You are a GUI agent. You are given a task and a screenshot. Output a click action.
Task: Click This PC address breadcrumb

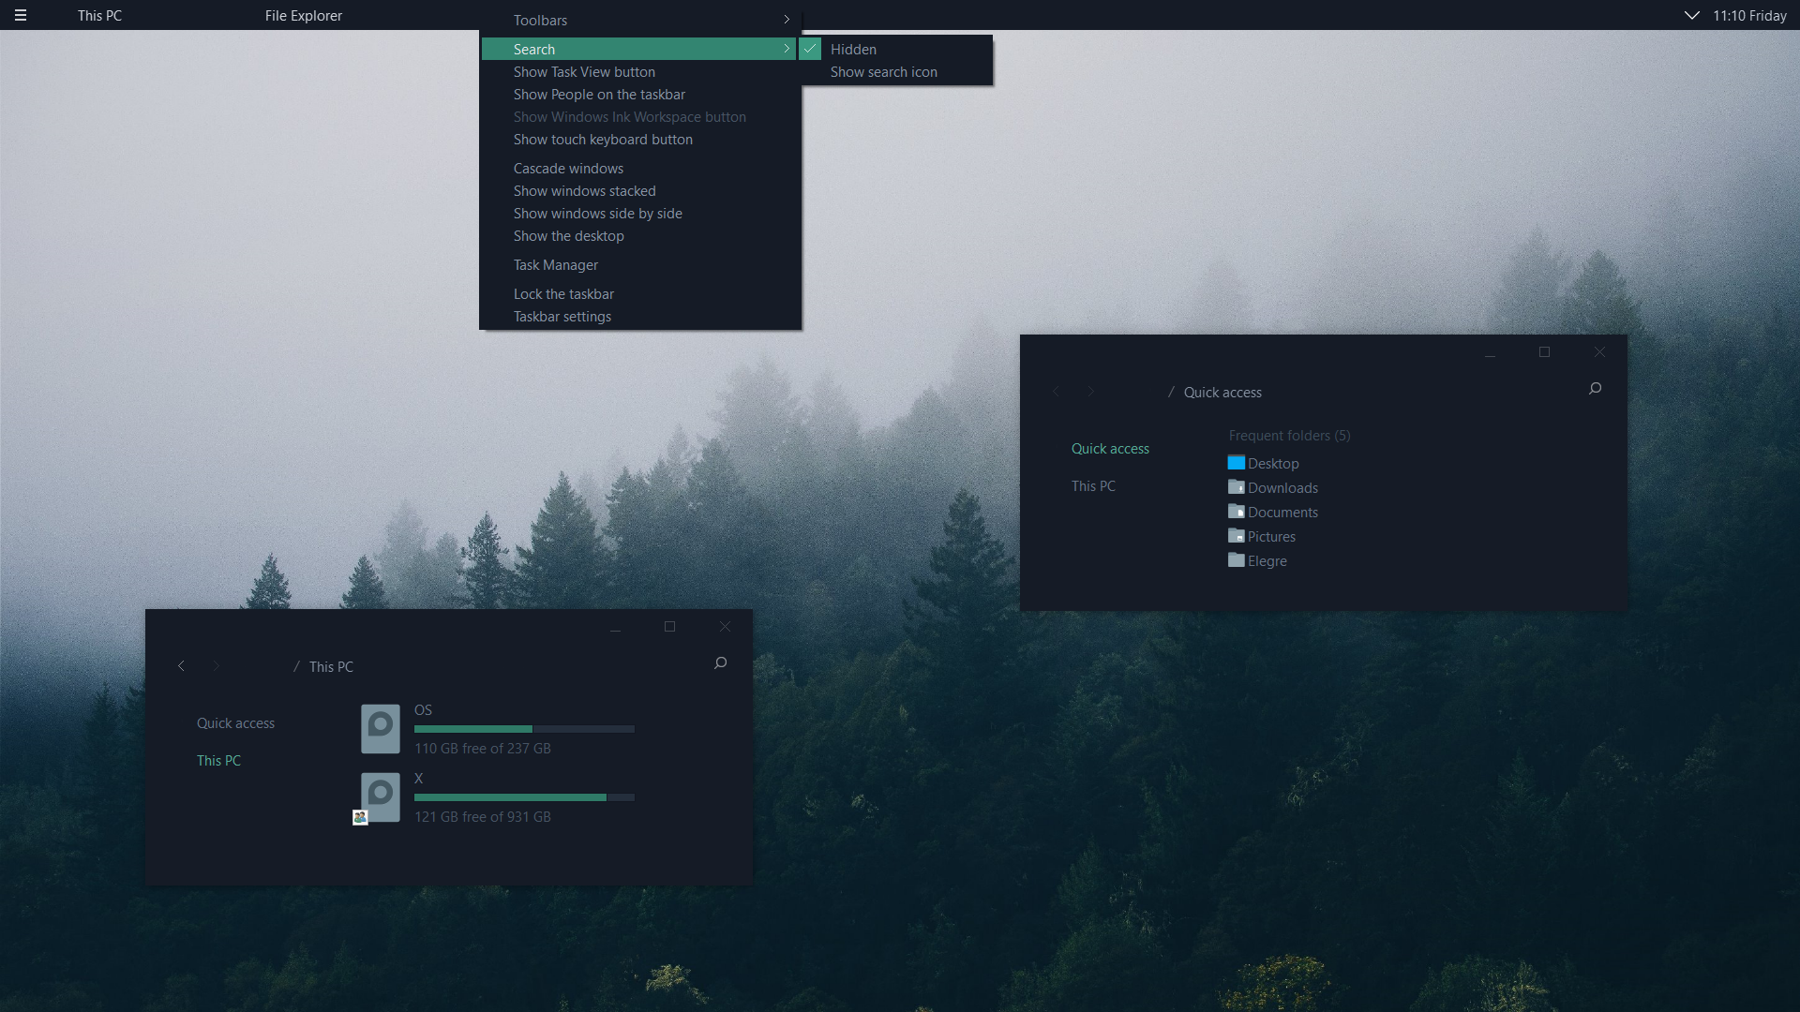(x=331, y=667)
